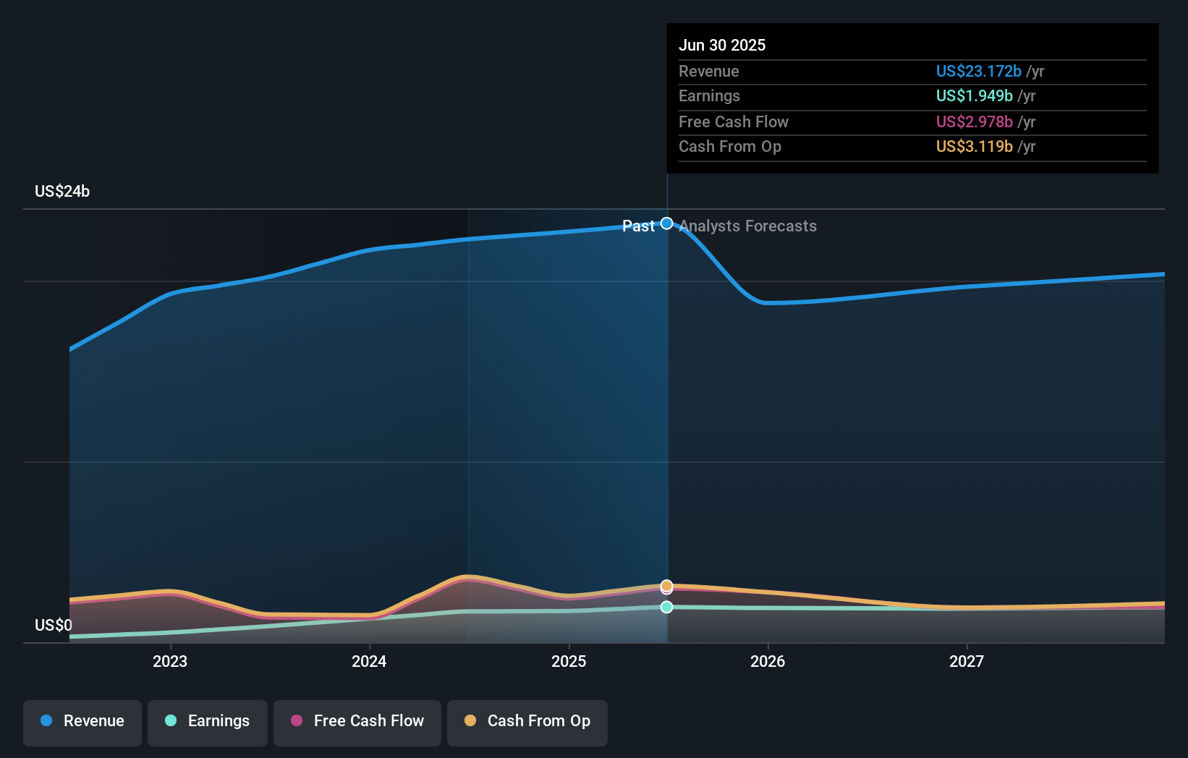Click the orange Cash From Op legend dot

point(470,720)
